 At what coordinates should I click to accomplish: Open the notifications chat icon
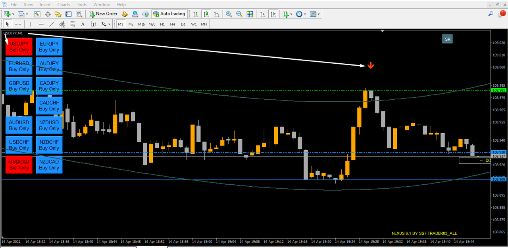tap(502, 14)
